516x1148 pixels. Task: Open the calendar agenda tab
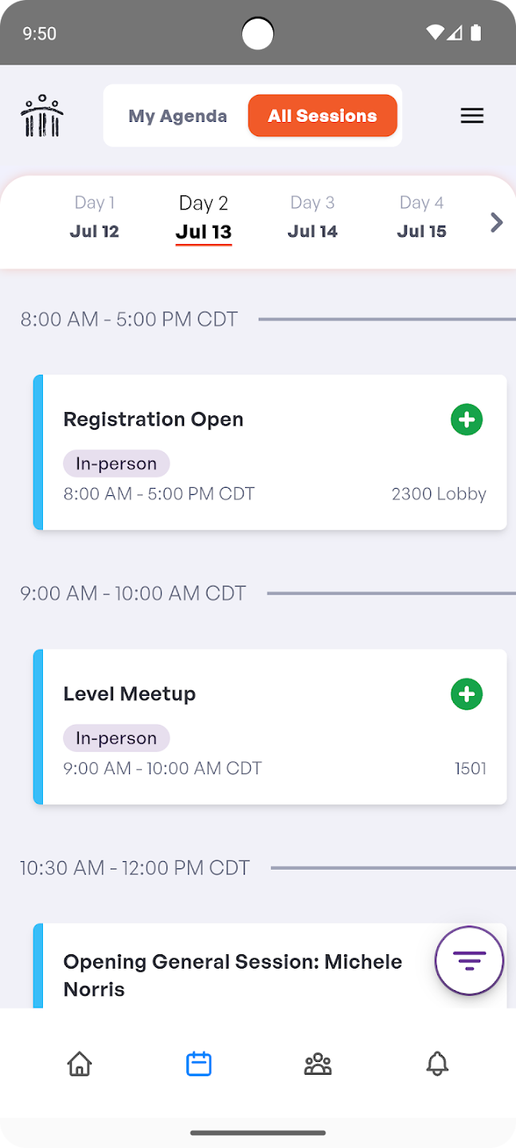[x=198, y=1063]
